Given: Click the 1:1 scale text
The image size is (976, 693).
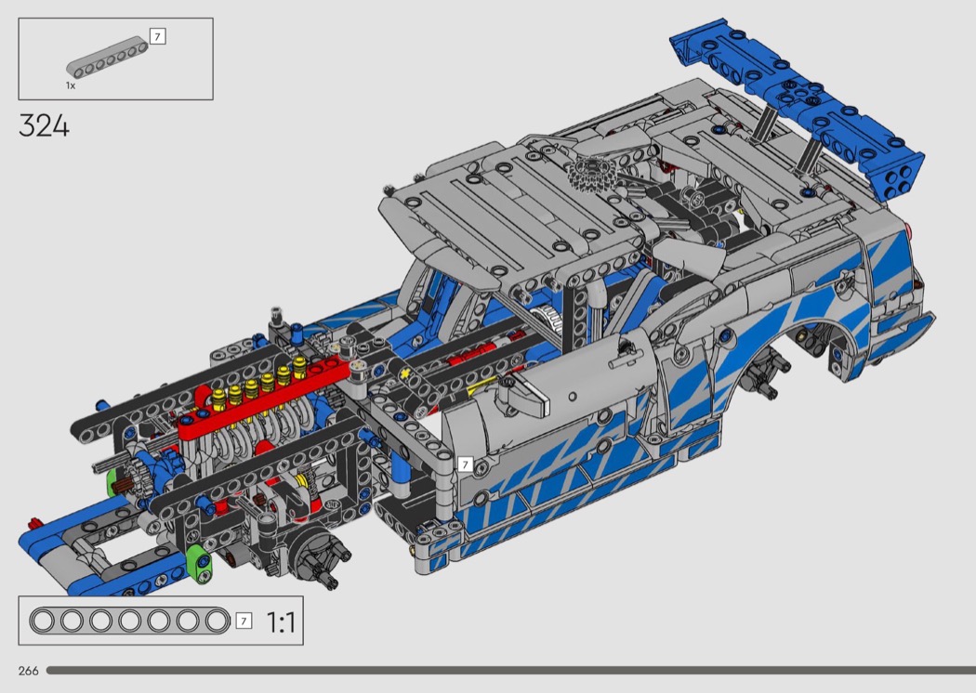Looking at the screenshot, I should (x=281, y=621).
